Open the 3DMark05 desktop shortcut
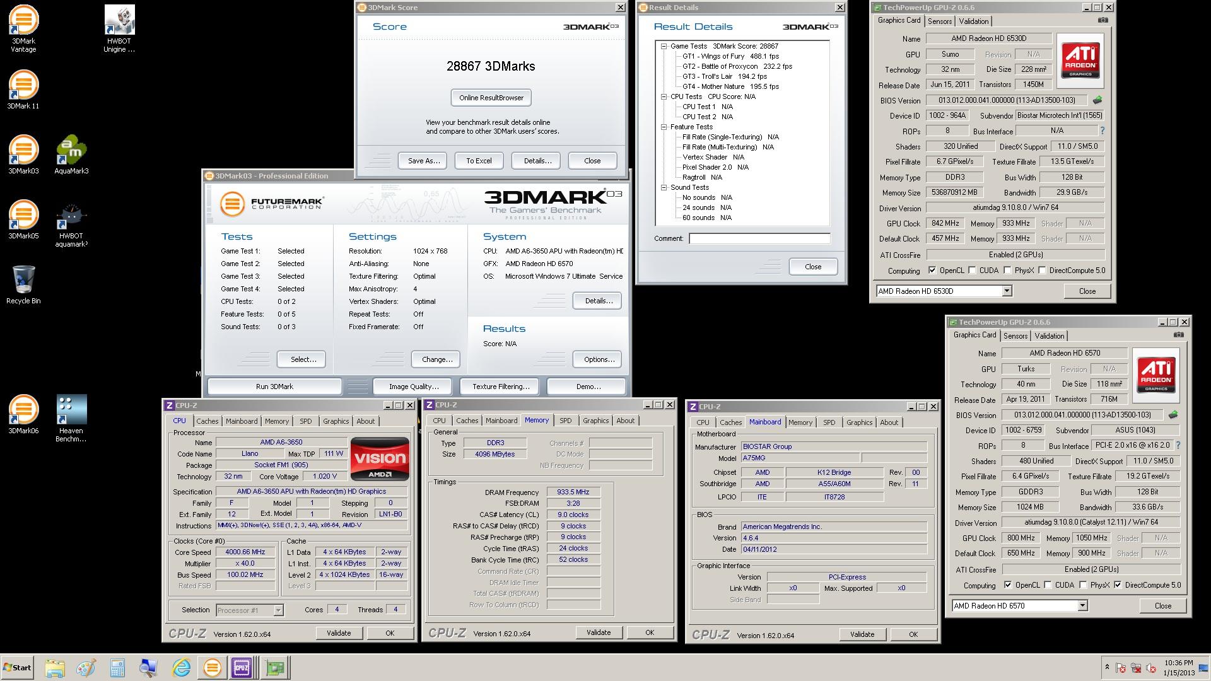This screenshot has height=681, width=1211. [23, 219]
